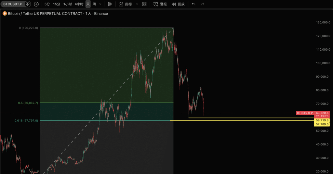Select the 1小时 timeframe
The width and height of the screenshot is (333, 174).
(x=68, y=4)
